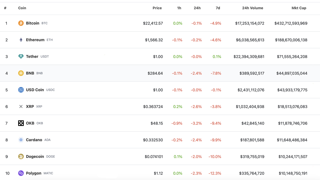The width and height of the screenshot is (320, 180).
Task: Click Cardano market cap $11,648,486,384
Action: point(292,140)
